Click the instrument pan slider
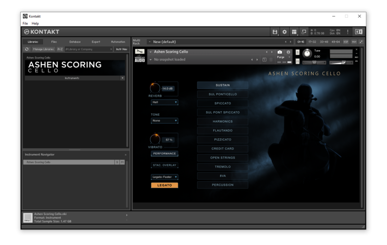This screenshot has height=245, width=387. [314, 63]
